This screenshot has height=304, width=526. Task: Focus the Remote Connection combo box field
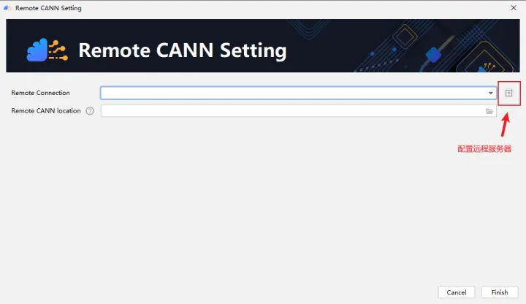click(298, 93)
